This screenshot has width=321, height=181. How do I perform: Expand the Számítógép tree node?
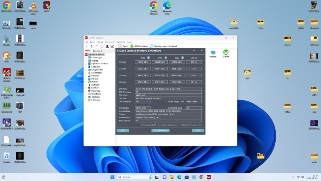point(86,58)
